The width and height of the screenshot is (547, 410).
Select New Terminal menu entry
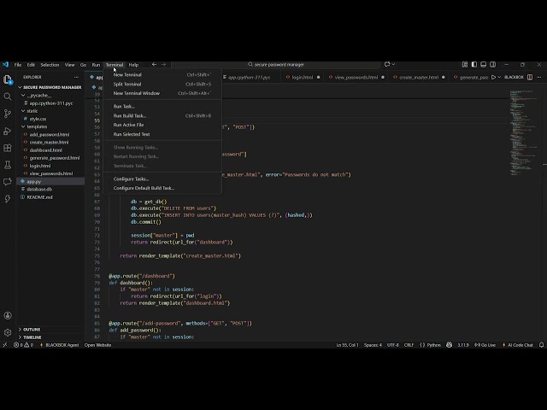click(162, 74)
